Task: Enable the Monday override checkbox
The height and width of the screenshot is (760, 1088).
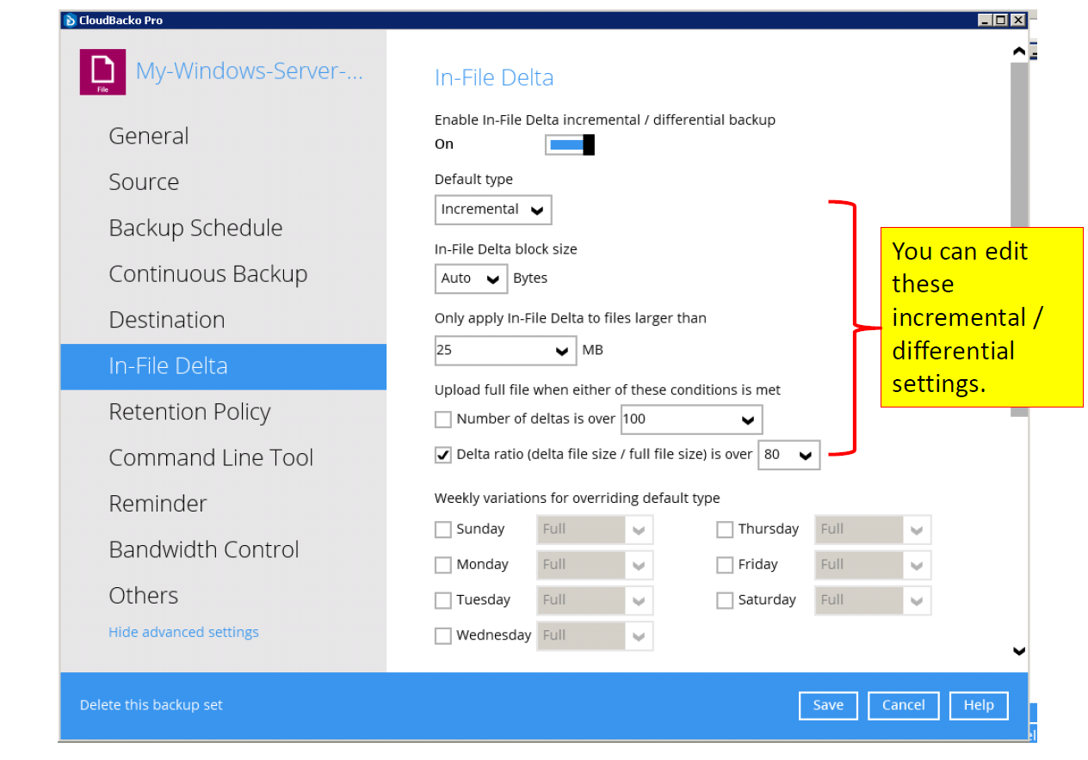Action: [443, 565]
